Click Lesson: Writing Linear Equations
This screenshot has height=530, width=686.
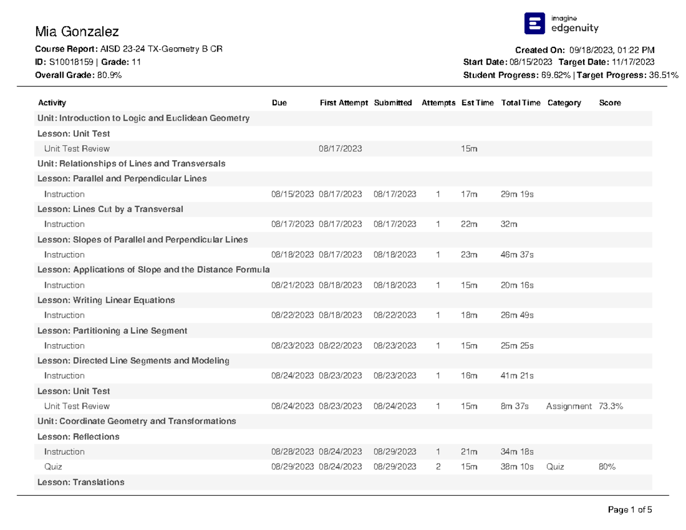[106, 300]
